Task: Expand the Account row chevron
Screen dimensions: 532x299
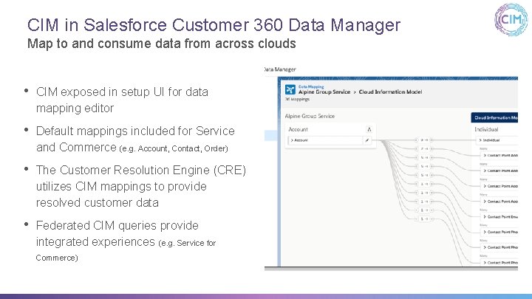Action: pos(292,140)
